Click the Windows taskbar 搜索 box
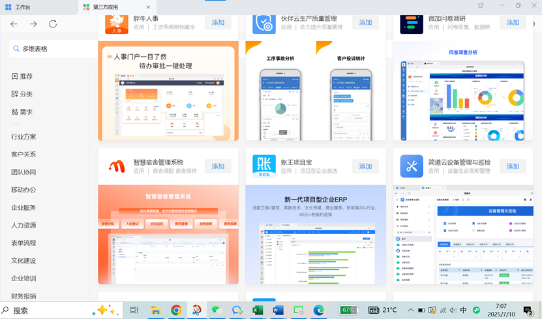542x319 pixels. [x=61, y=311]
